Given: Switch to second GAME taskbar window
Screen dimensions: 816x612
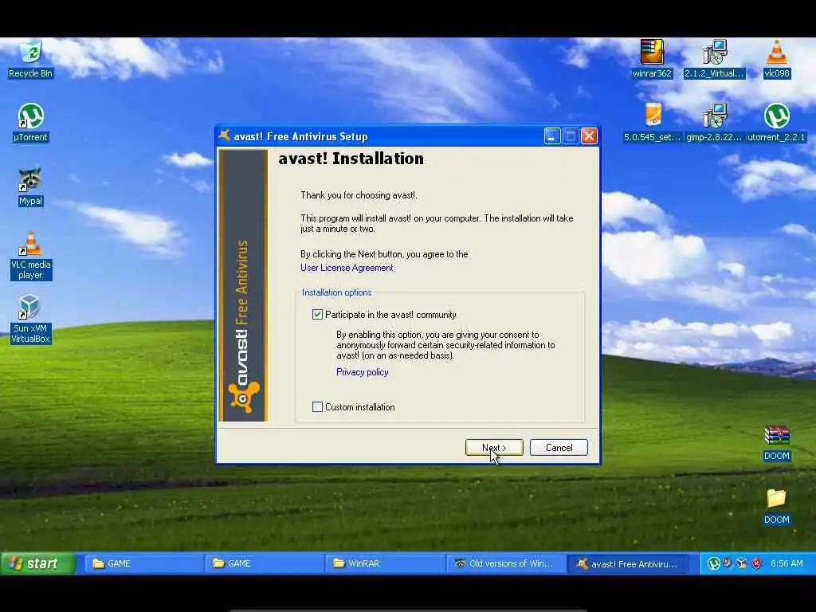Looking at the screenshot, I should pos(263,563).
